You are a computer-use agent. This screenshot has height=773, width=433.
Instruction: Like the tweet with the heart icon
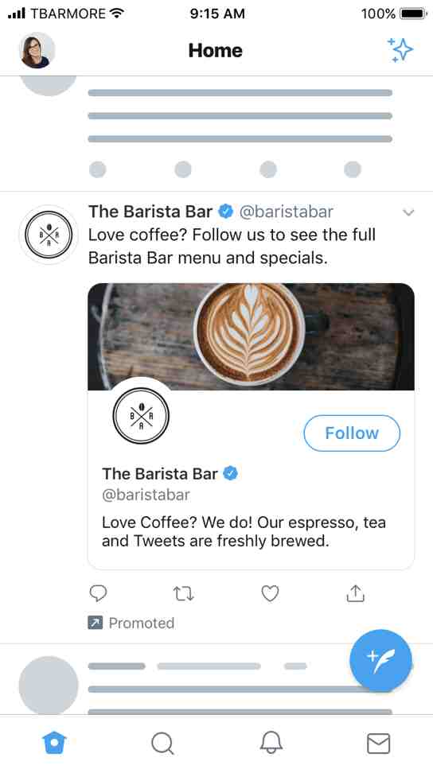point(270,593)
